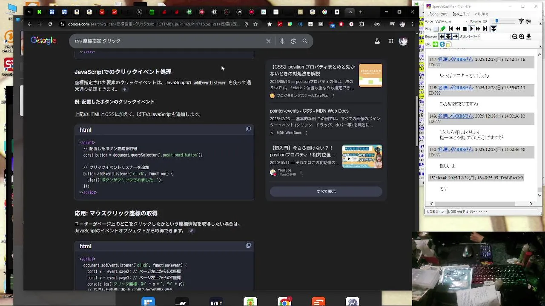Click the green pen edit icon in SpeechCastMe
Image resolution: width=545 pixels, height=306 pixels.
tap(443, 29)
